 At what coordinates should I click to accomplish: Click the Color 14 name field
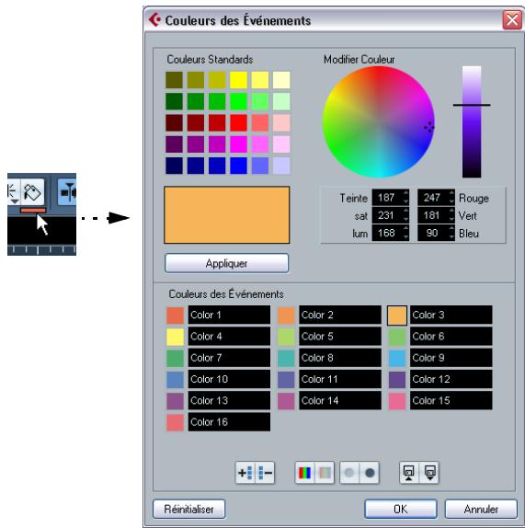[340, 401]
